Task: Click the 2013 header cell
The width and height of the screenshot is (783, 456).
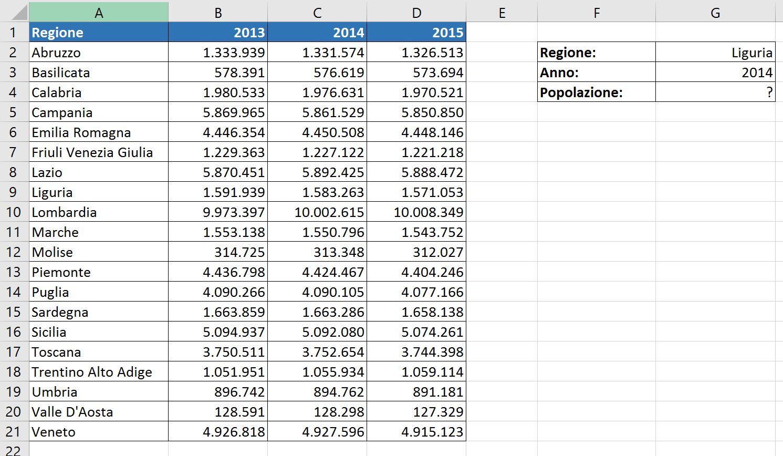Action: (218, 33)
